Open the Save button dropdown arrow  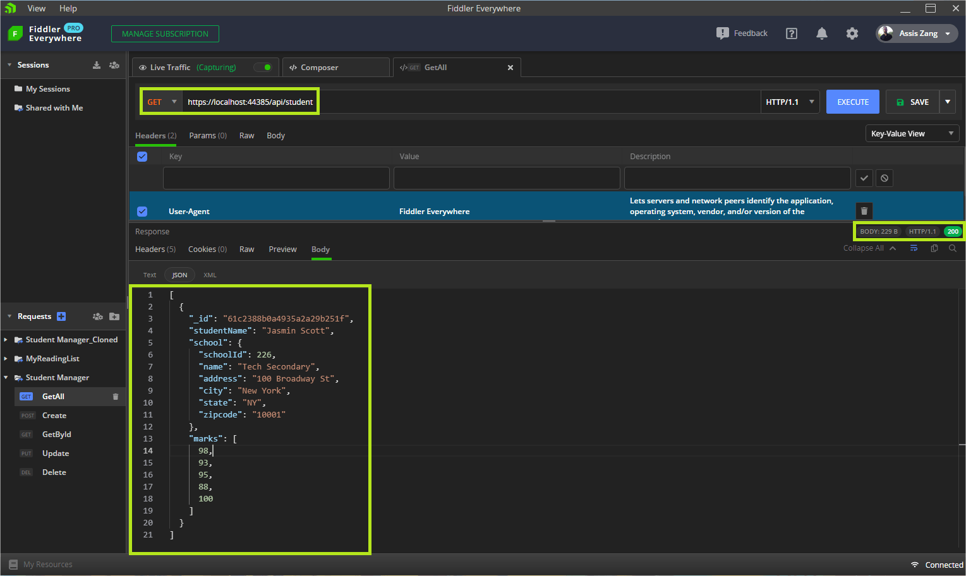(948, 102)
